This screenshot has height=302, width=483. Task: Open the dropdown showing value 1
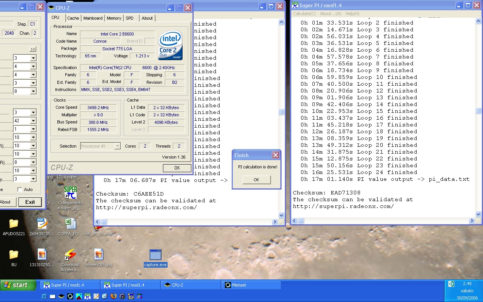pyautogui.click(x=33, y=129)
